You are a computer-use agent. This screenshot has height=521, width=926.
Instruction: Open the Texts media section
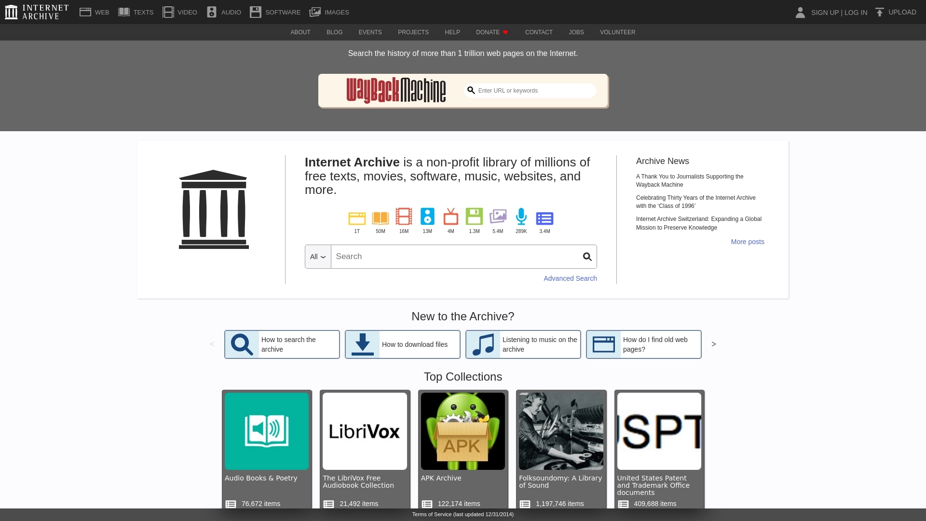[x=136, y=12]
